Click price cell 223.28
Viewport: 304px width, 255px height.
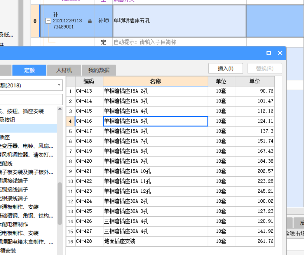255,181
